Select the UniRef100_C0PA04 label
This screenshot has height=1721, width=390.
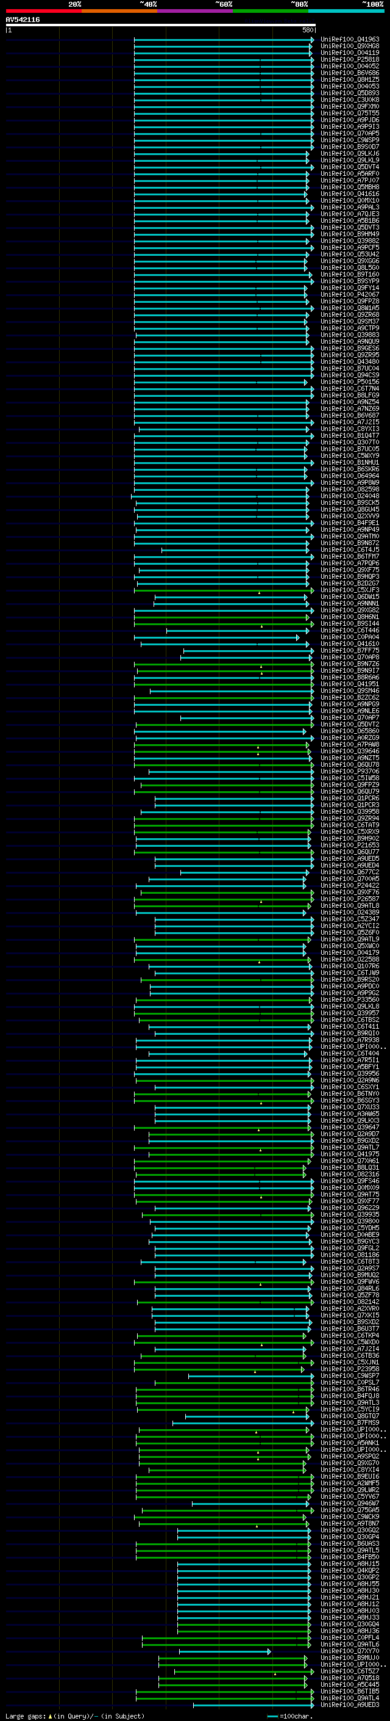point(350,637)
